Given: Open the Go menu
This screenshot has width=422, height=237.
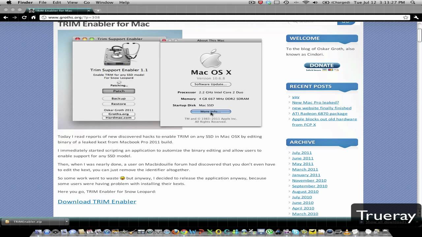Looking at the screenshot, I should [x=87, y=2].
